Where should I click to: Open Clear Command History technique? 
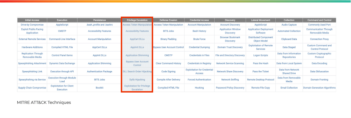pyautogui.click(x=169, y=63)
